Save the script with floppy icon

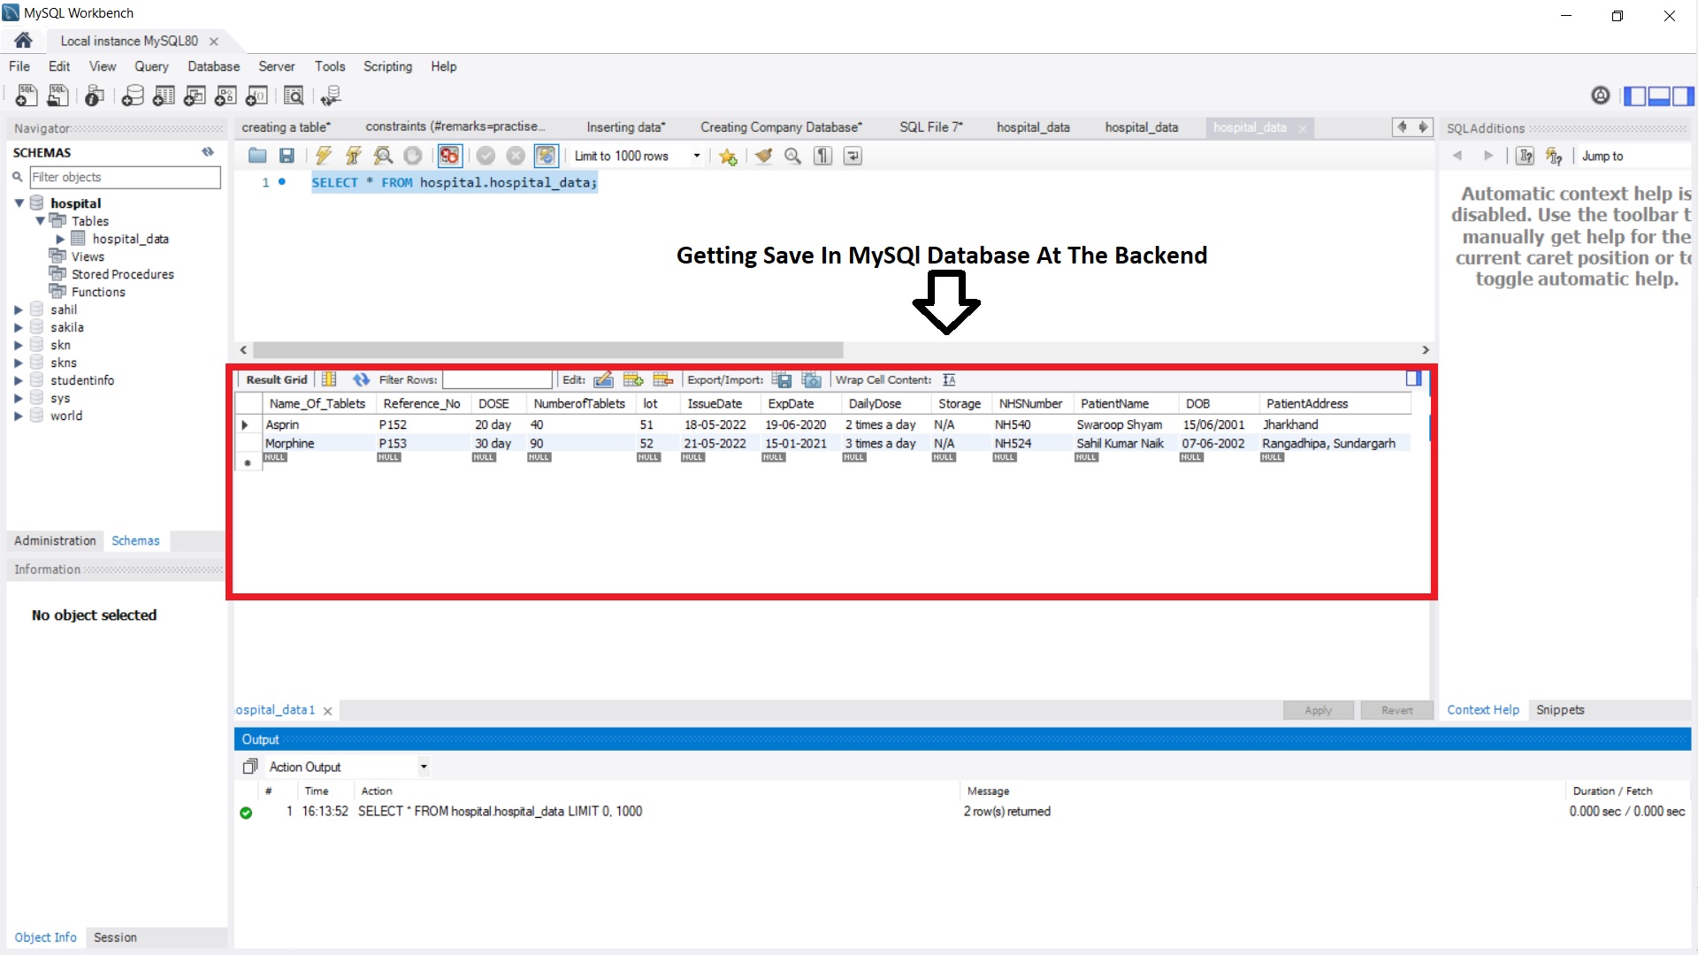pos(287,156)
